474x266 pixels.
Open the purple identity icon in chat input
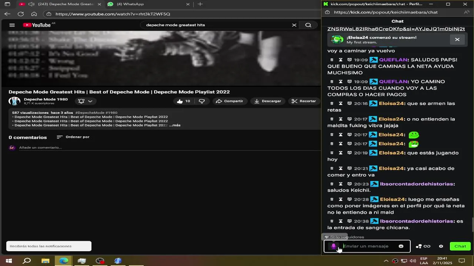pyautogui.click(x=333, y=246)
